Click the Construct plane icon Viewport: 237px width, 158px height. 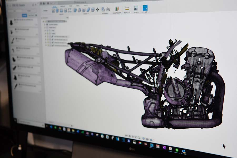click(x=116, y=9)
